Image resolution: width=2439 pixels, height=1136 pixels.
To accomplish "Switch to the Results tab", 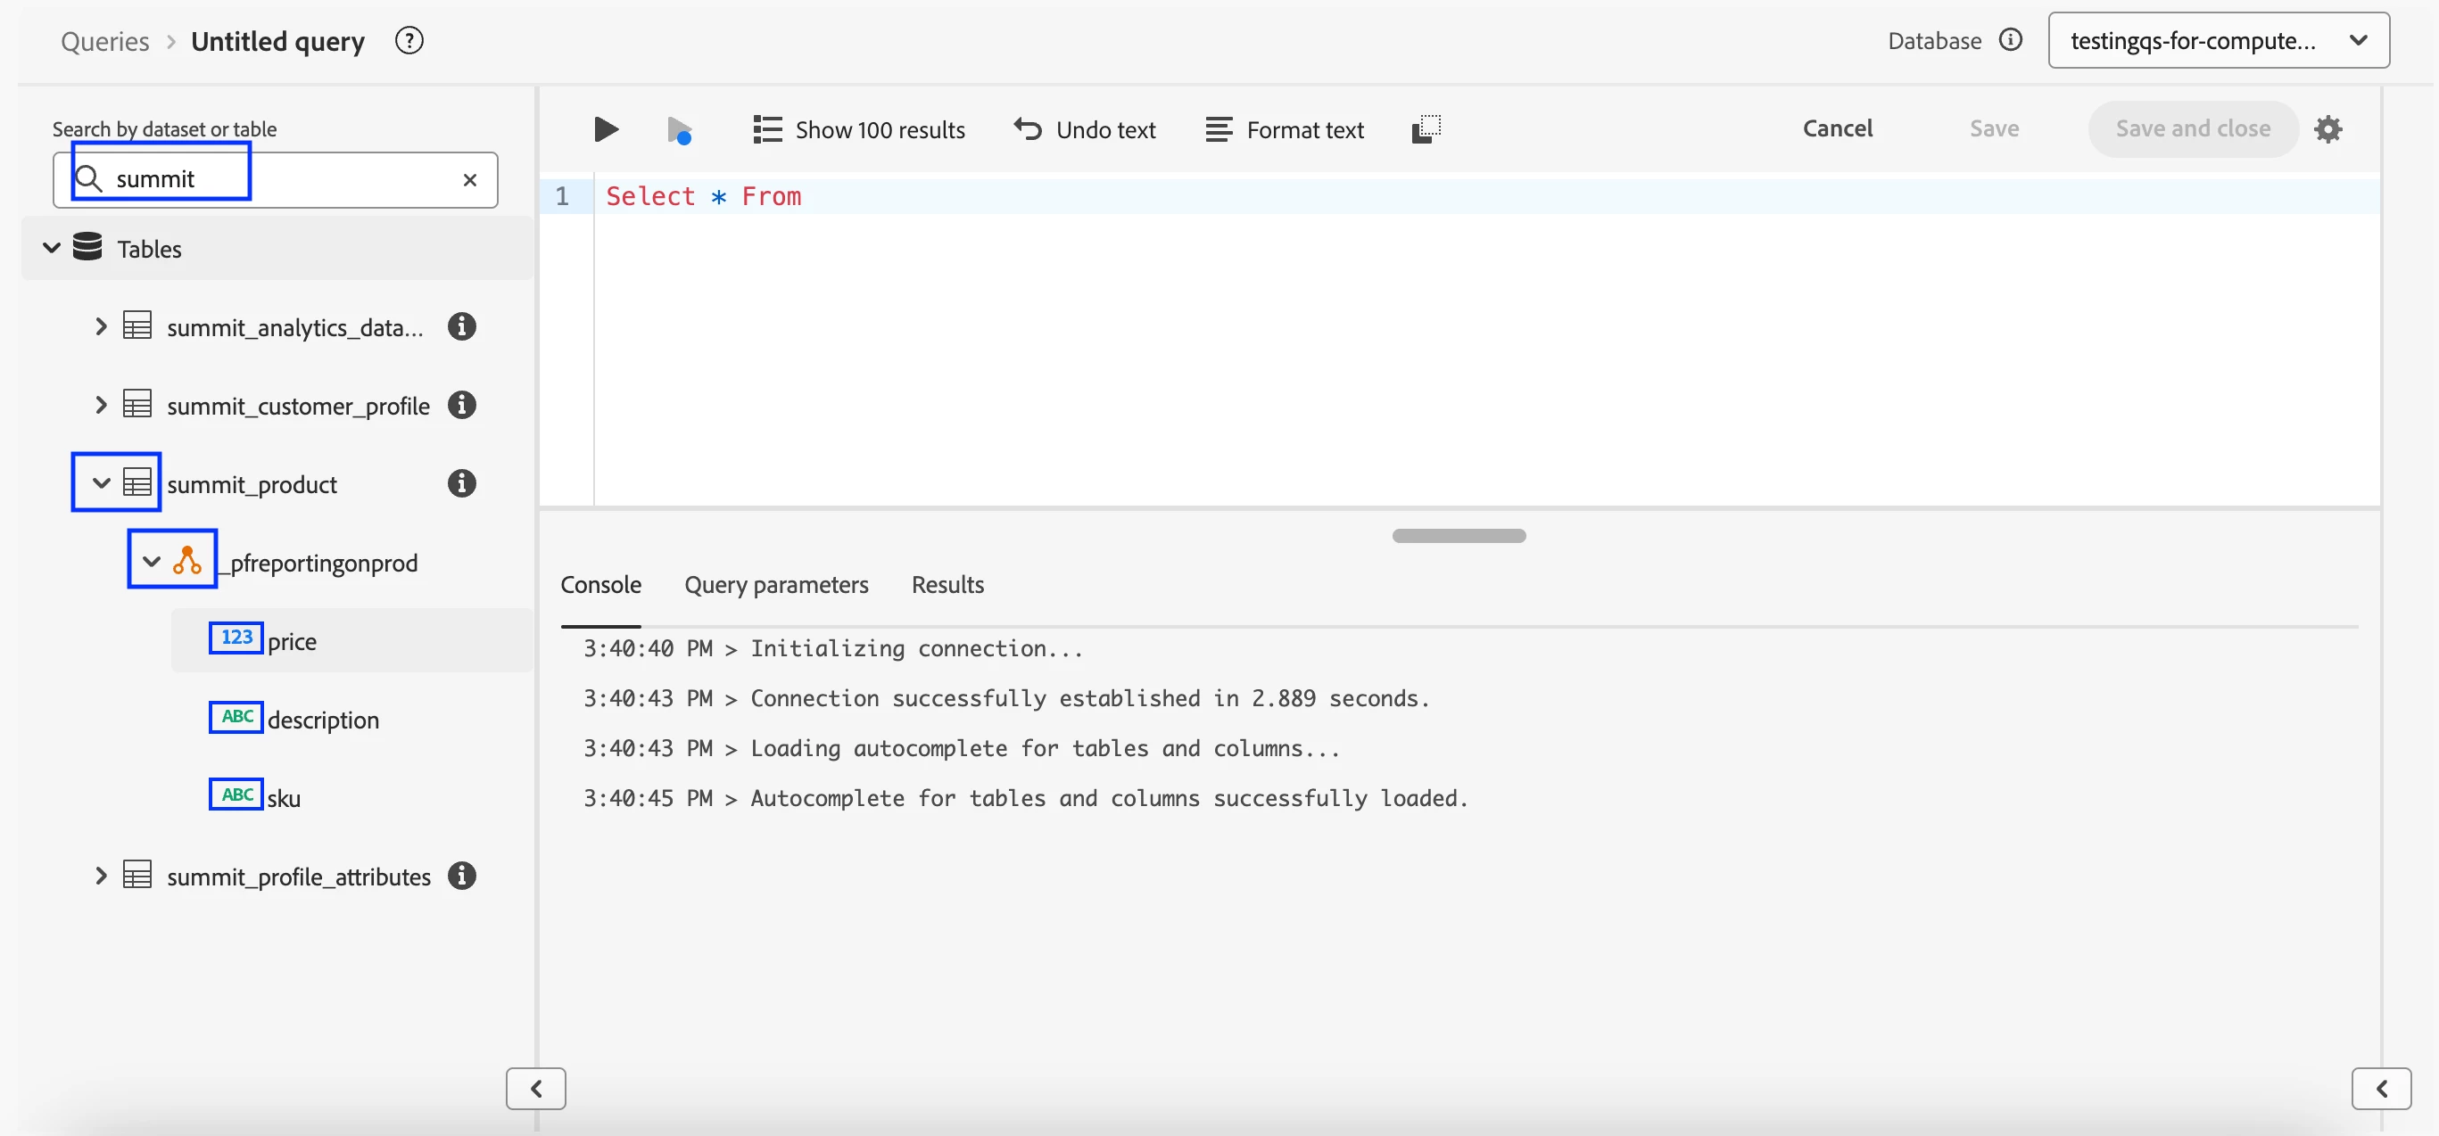I will click(947, 585).
